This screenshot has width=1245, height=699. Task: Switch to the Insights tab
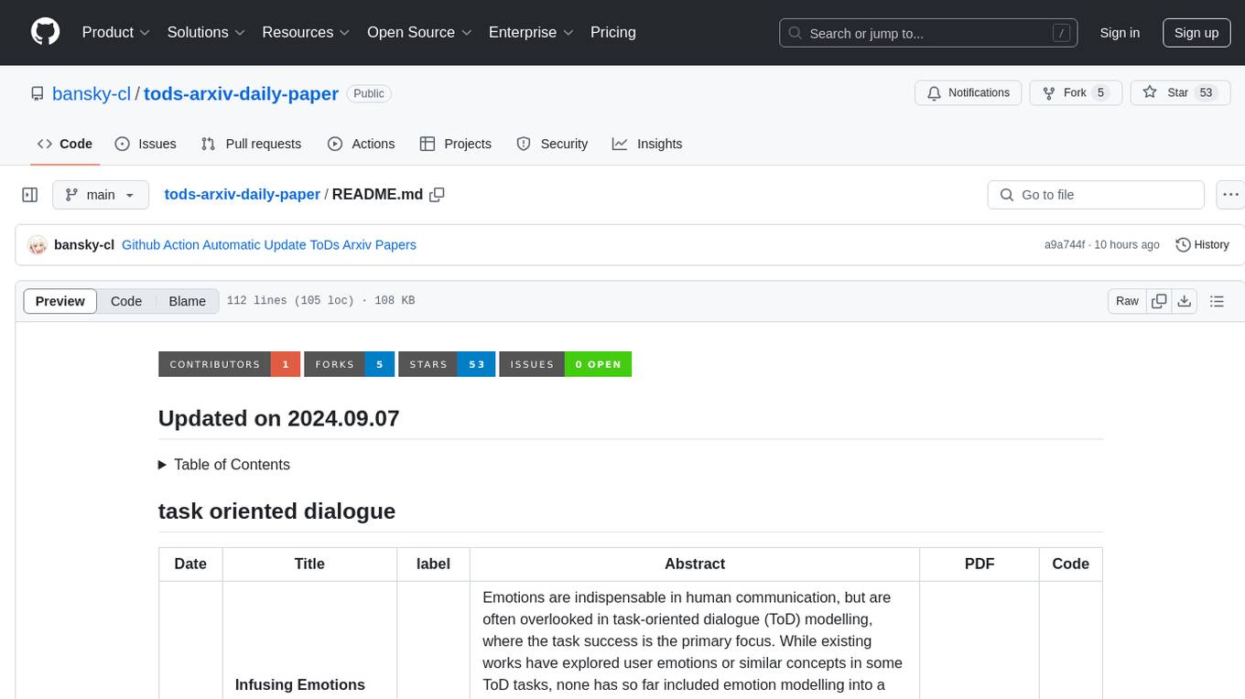(647, 144)
